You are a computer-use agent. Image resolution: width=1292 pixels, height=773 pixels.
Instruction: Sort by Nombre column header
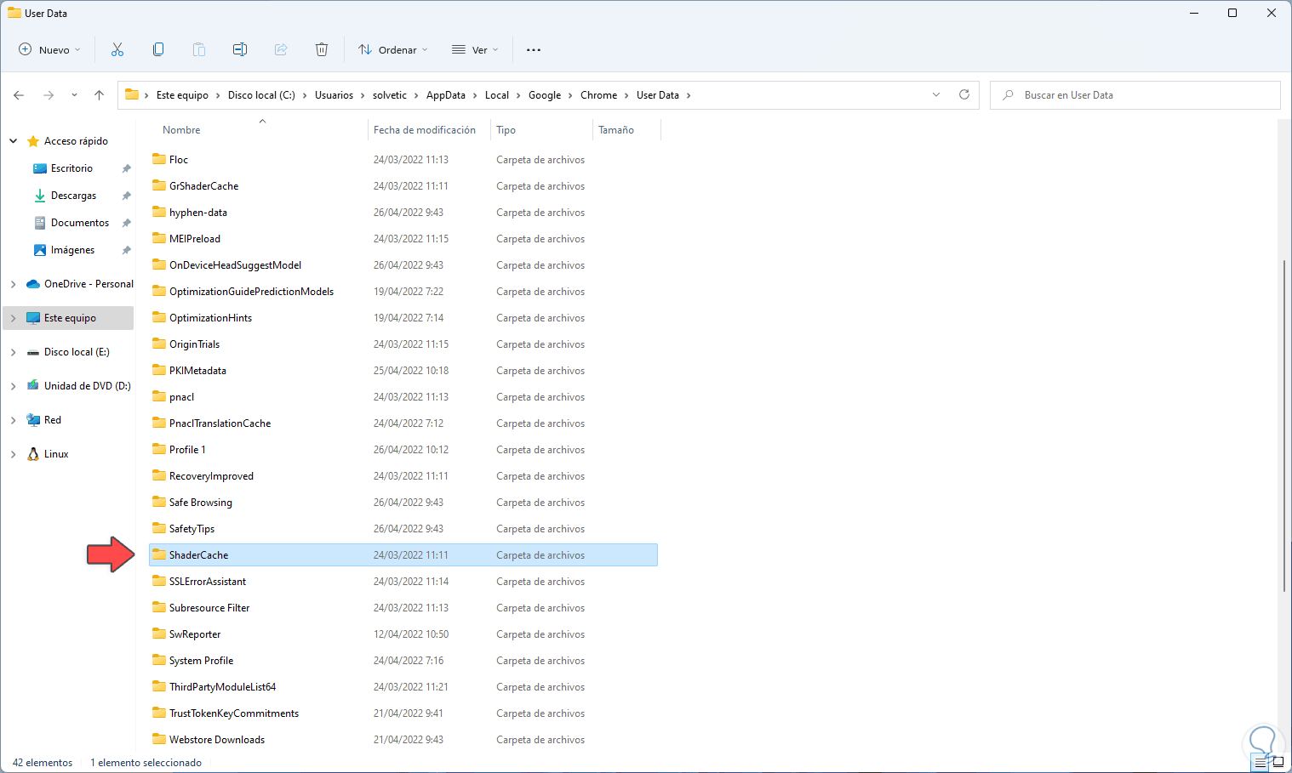[181, 130]
